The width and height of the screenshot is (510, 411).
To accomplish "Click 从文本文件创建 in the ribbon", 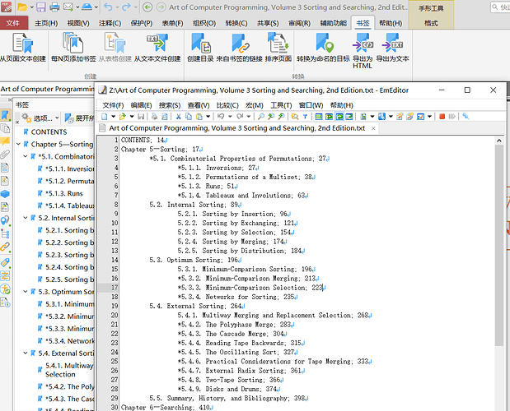I will pyautogui.click(x=157, y=48).
